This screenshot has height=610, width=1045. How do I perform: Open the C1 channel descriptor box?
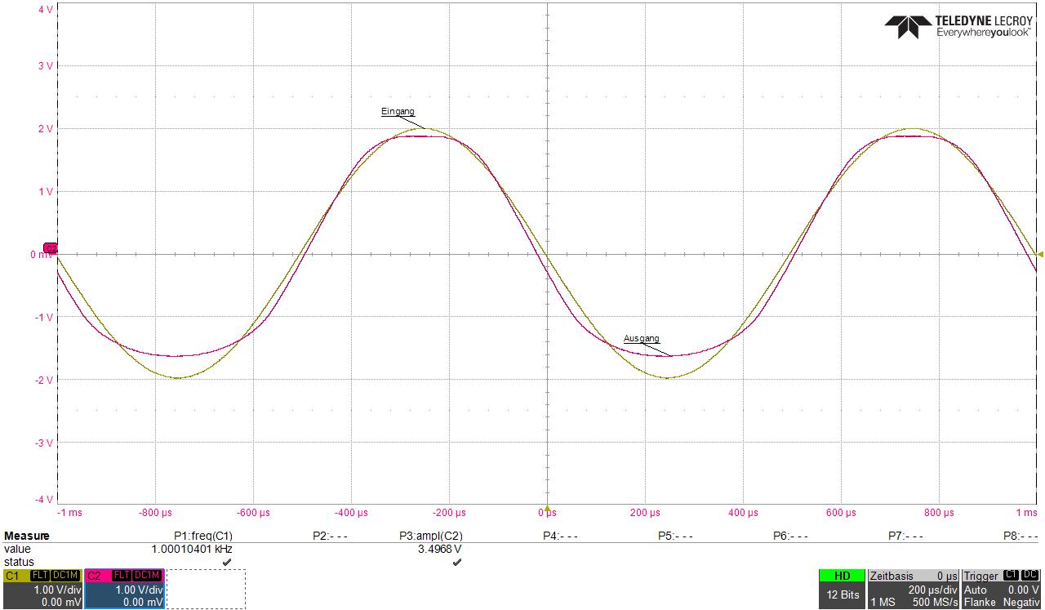coord(42,589)
